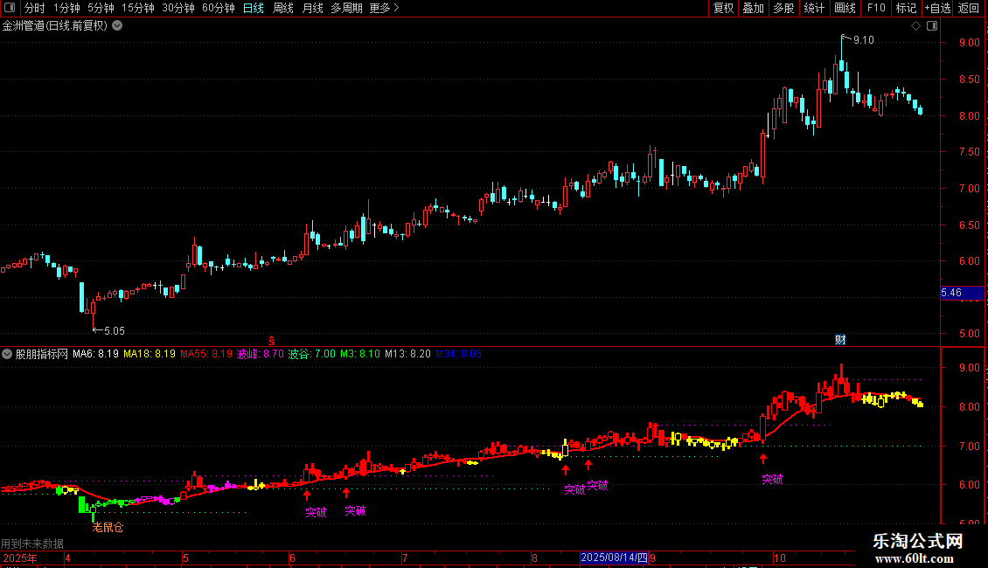Switch to 分时 intraday view
Screen dimensions: 988x568
pyautogui.click(x=35, y=8)
